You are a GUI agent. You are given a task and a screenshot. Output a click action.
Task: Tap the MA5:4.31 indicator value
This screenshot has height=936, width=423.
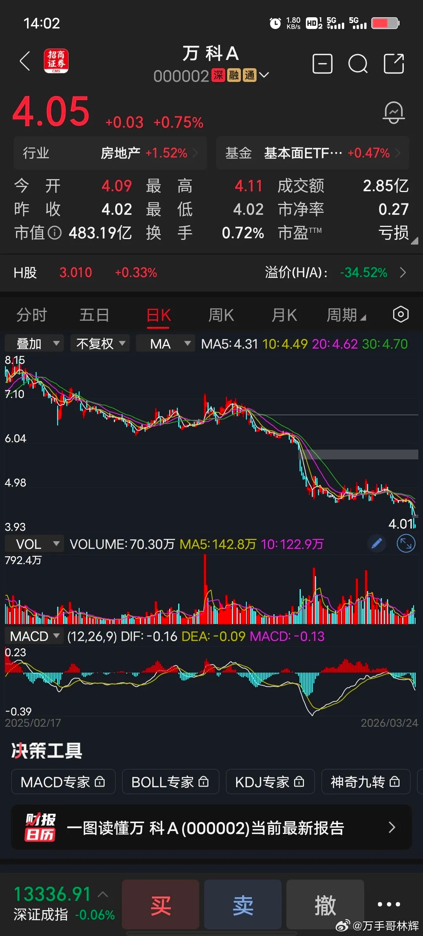tap(230, 344)
